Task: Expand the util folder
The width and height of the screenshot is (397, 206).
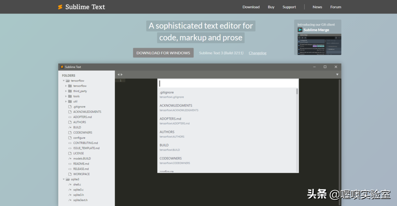Action: [66, 101]
